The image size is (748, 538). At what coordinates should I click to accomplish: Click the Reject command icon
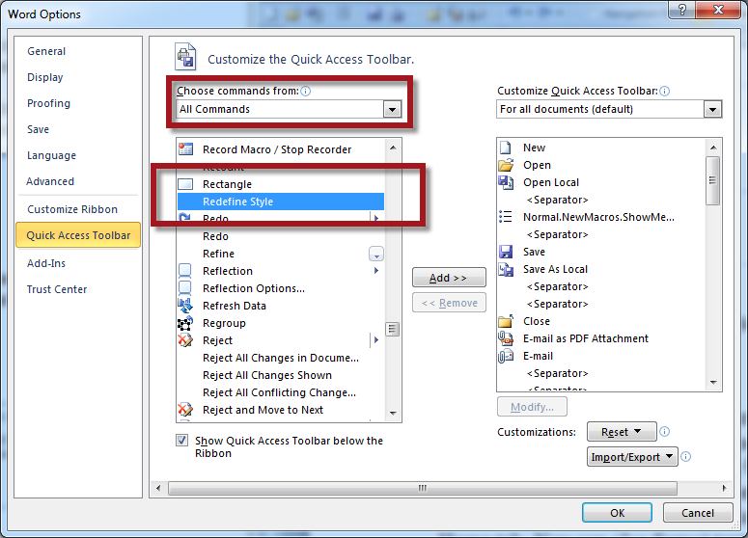point(185,340)
